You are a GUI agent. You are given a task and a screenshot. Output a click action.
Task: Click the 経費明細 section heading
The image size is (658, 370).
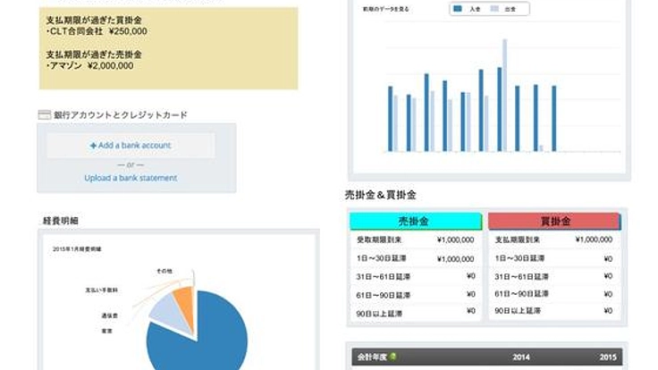pos(61,221)
